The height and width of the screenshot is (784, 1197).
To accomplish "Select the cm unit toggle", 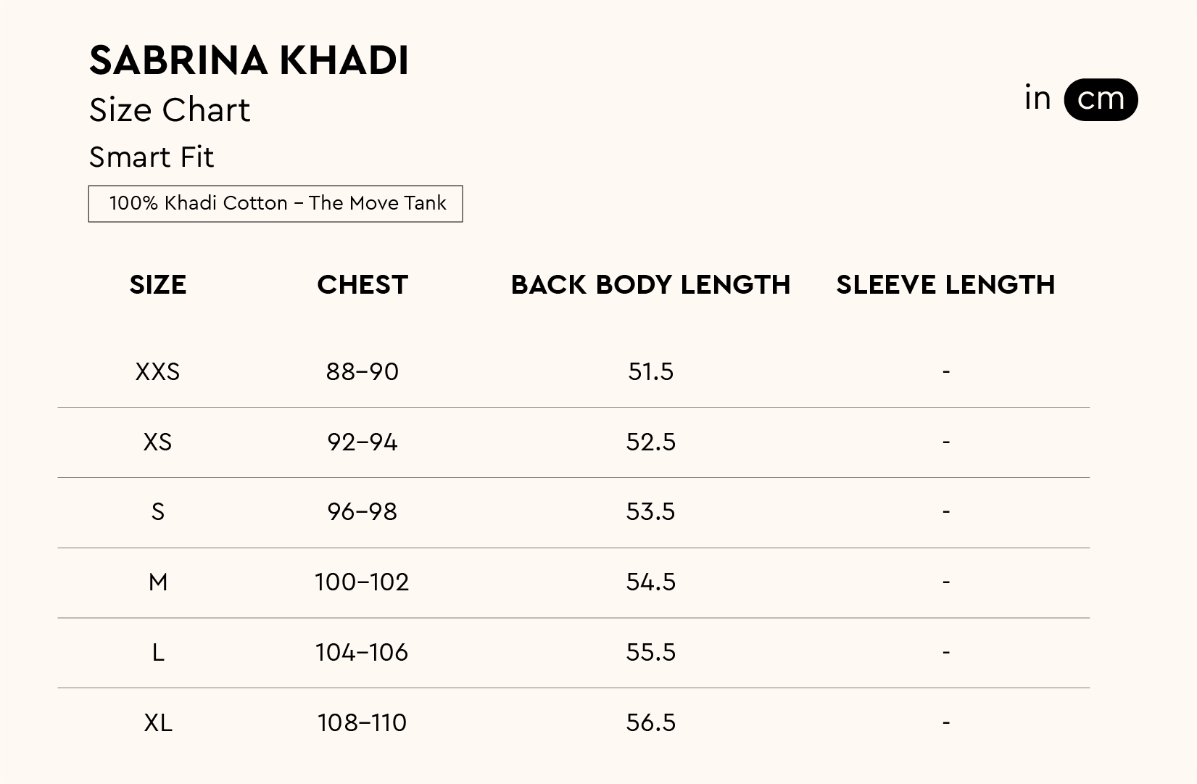I will point(1100,99).
